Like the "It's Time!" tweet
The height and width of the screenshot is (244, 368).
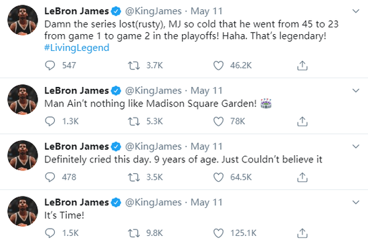click(x=218, y=233)
